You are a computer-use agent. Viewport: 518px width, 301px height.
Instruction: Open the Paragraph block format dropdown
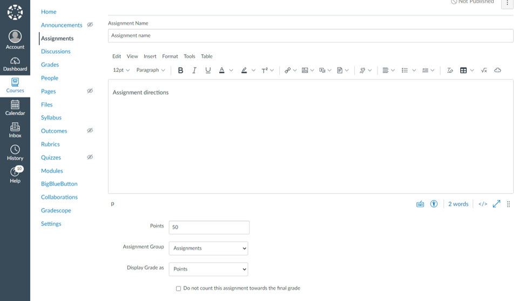[x=151, y=70]
